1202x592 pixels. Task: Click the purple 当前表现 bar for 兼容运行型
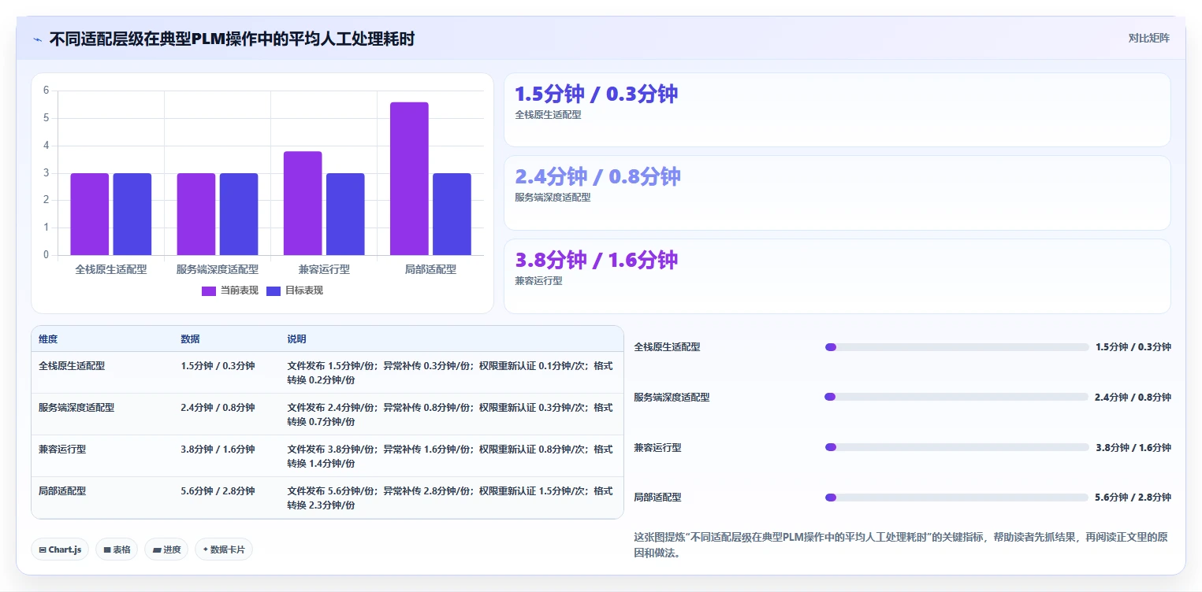tap(303, 203)
